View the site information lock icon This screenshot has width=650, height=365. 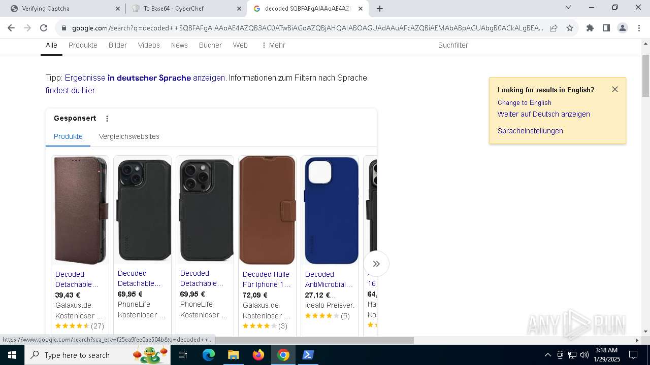(64, 28)
